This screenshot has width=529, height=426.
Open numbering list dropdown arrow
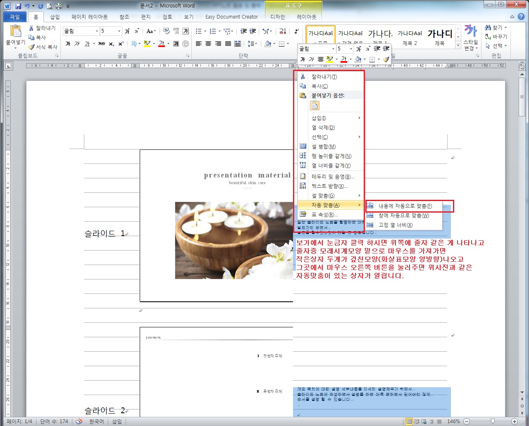coord(219,31)
